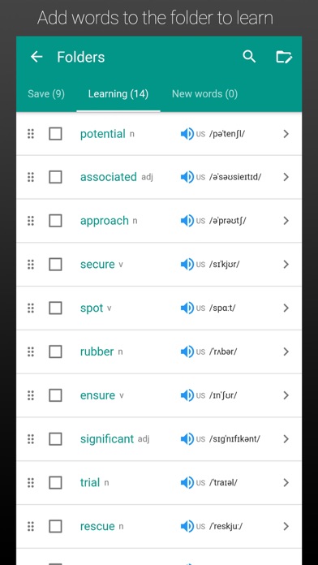The width and height of the screenshot is (318, 565).
Task: Play audio speaker for secure
Action: pyautogui.click(x=187, y=265)
